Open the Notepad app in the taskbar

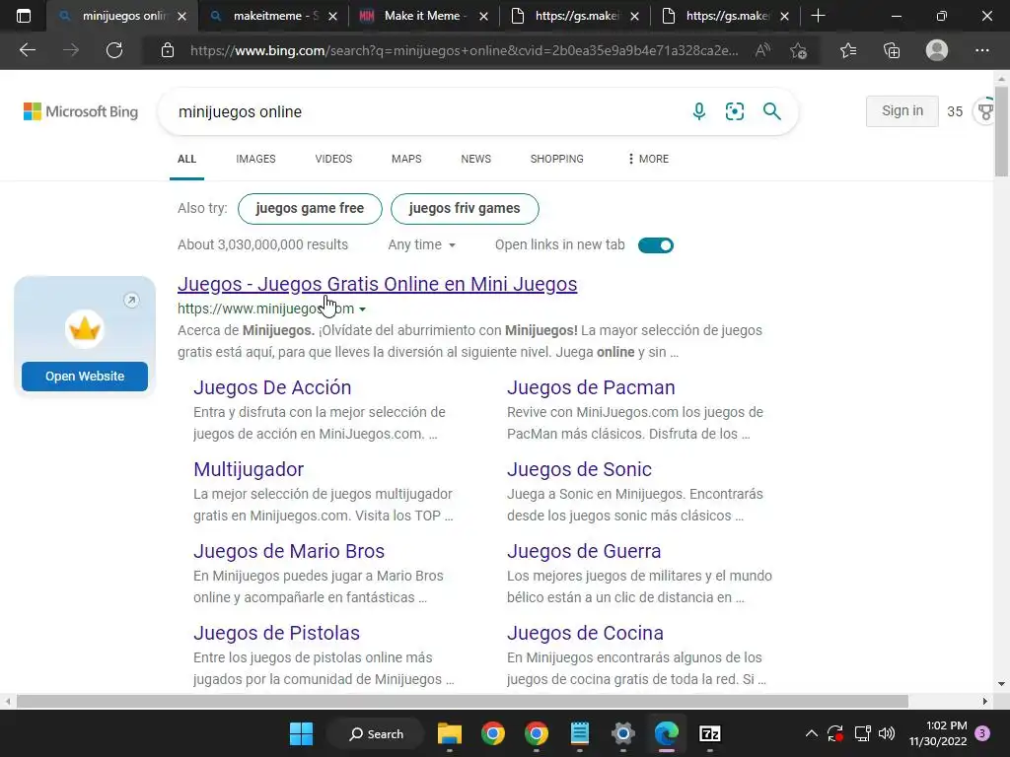tap(580, 733)
